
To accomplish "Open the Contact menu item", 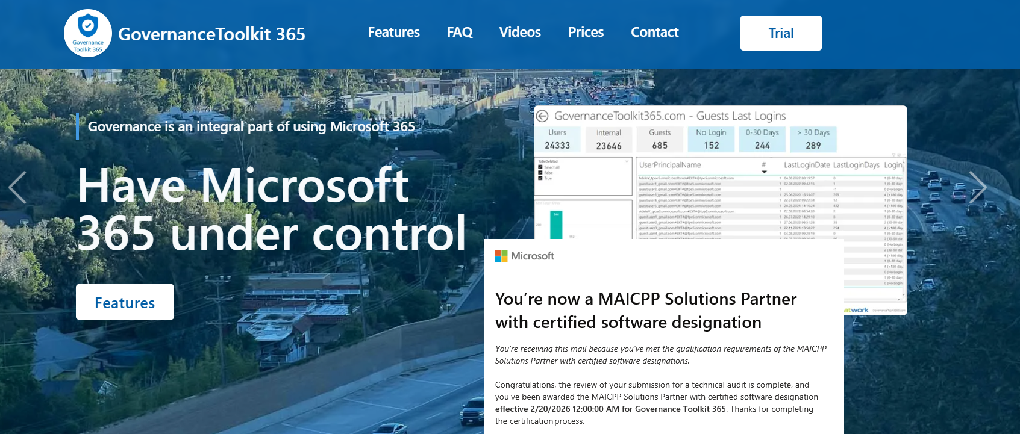I will [x=654, y=33].
